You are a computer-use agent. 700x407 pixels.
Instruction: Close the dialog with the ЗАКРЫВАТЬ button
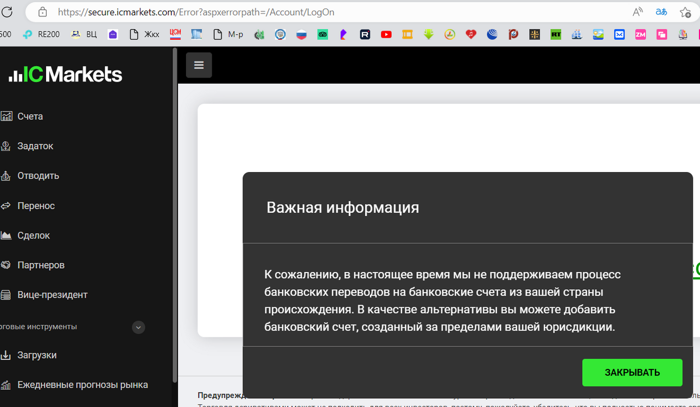[632, 372]
